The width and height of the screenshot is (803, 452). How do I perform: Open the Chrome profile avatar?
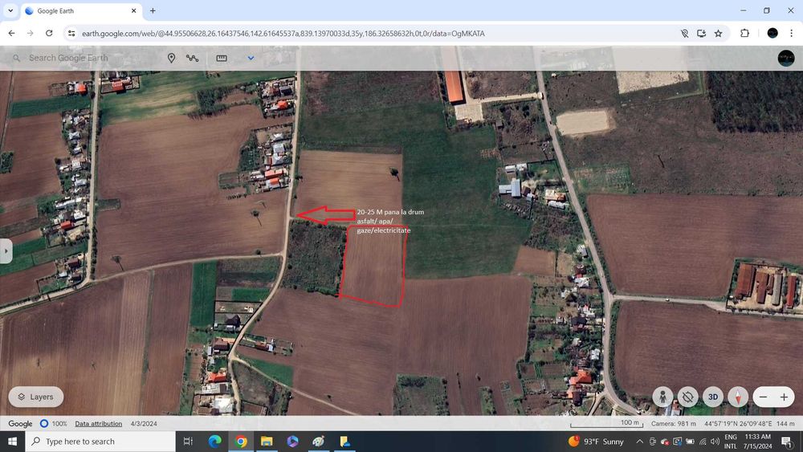tap(772, 33)
